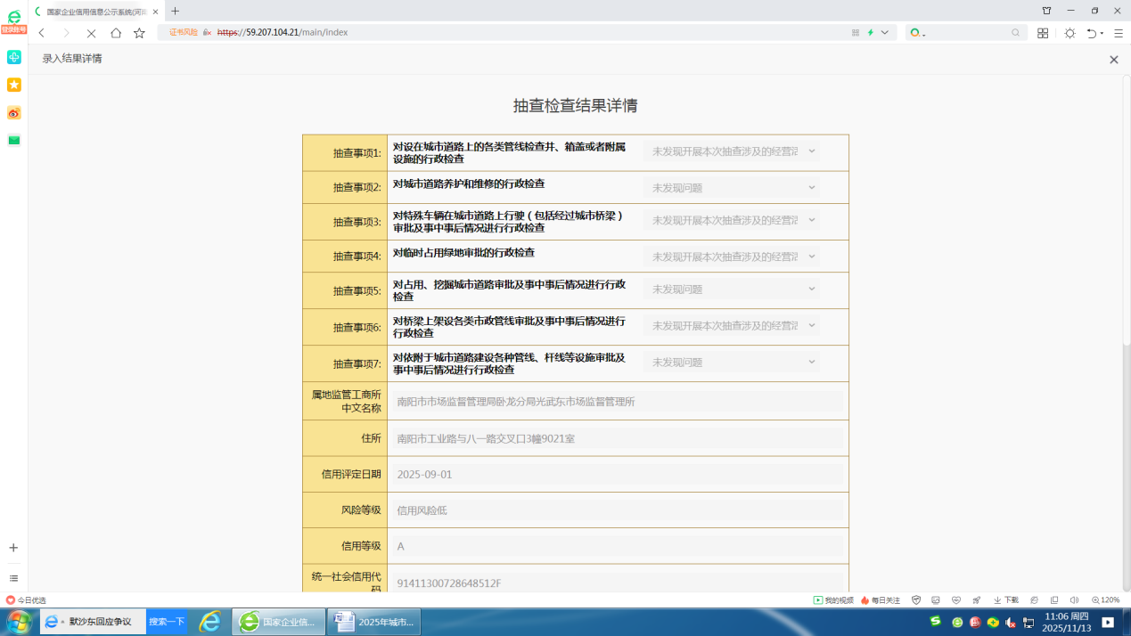
Task: Open the yellow favorites star sidebar icon
Action: (13, 85)
